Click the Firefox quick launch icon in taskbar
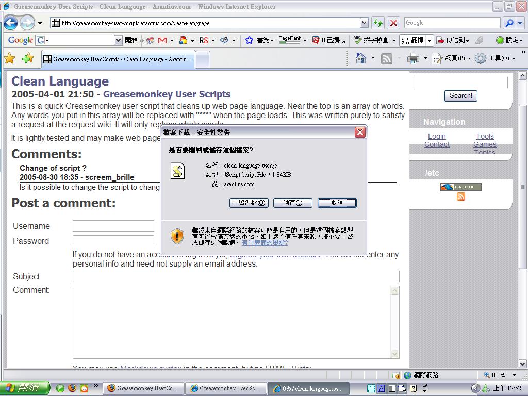 pos(72,388)
